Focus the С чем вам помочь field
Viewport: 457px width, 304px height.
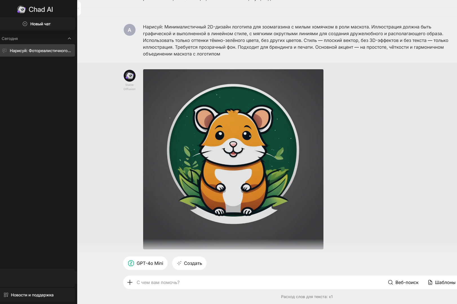(x=254, y=282)
